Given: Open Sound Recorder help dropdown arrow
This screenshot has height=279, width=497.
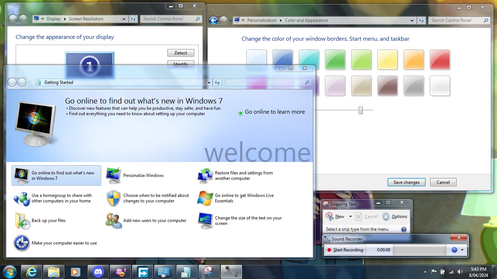Looking at the screenshot, I should pos(462,250).
